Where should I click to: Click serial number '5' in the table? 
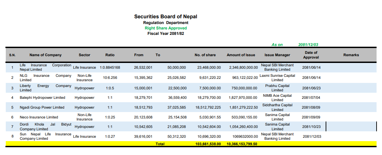point(13,107)
